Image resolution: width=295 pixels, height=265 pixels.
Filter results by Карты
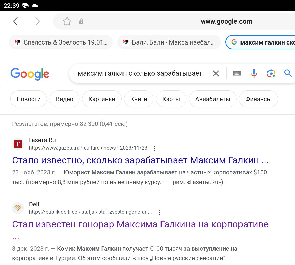pyautogui.click(x=171, y=99)
